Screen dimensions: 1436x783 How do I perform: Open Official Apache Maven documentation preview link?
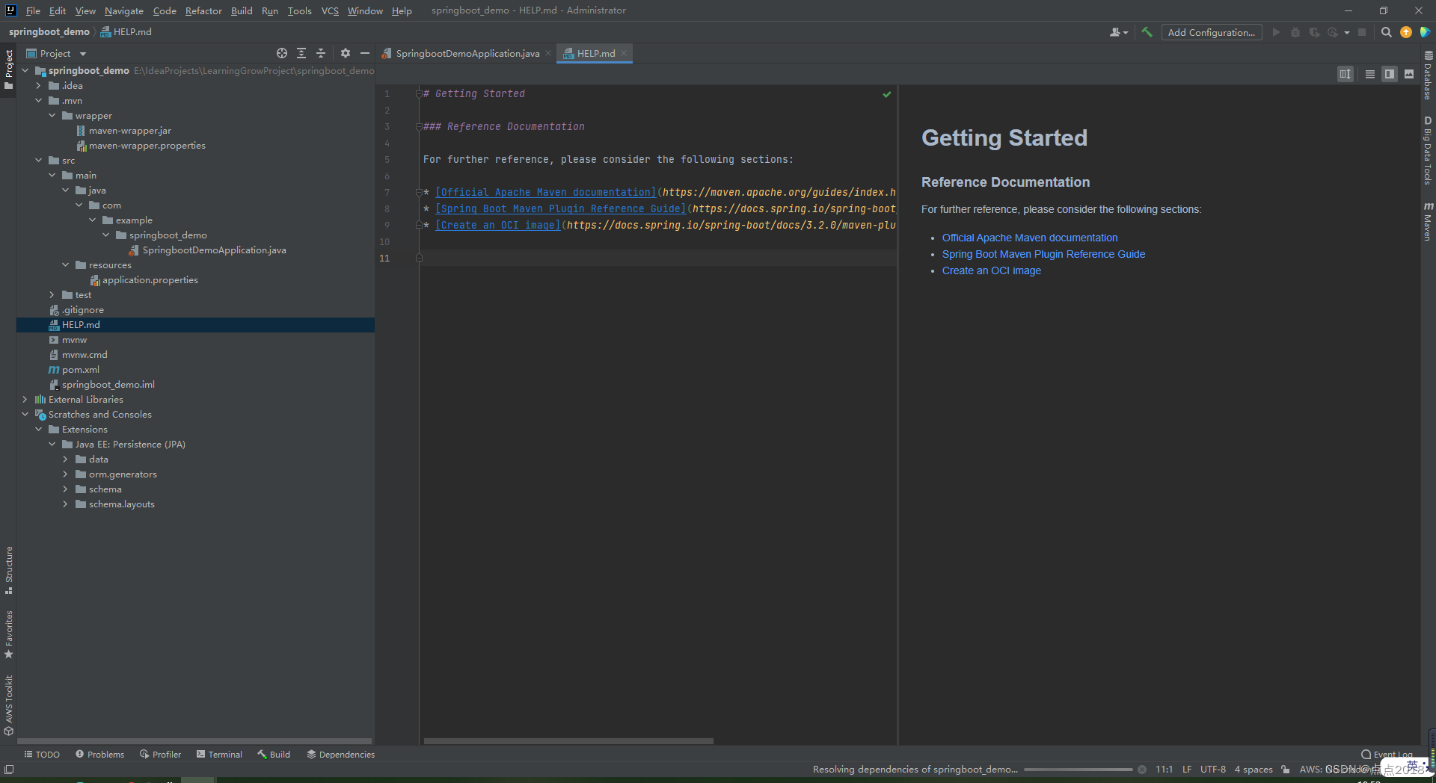[x=1030, y=238]
